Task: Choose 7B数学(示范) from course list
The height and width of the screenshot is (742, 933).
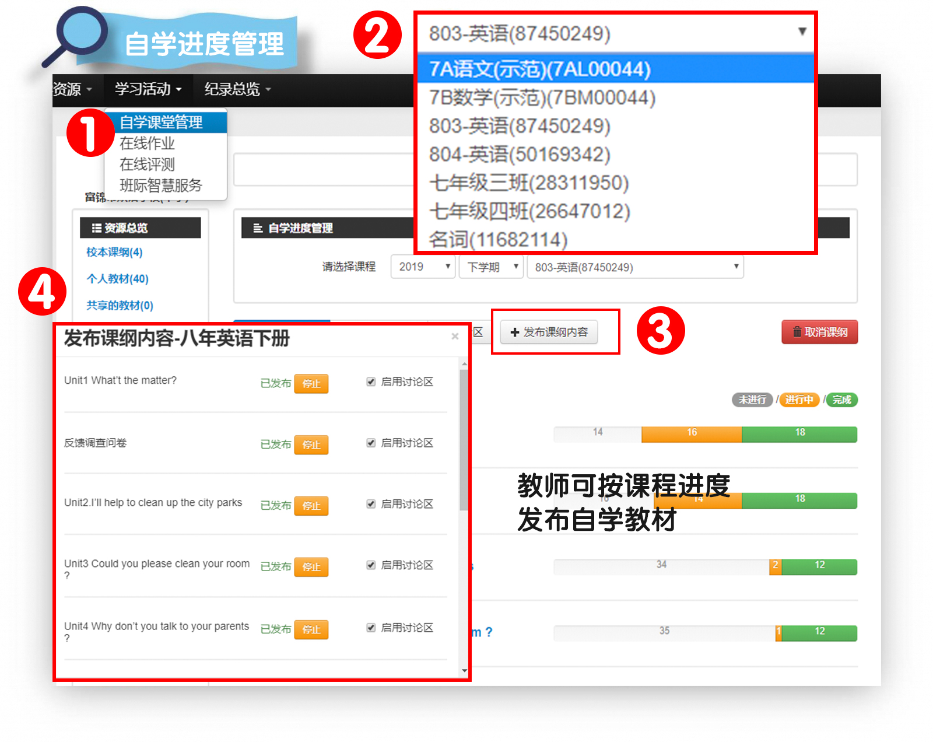Action: (x=542, y=97)
